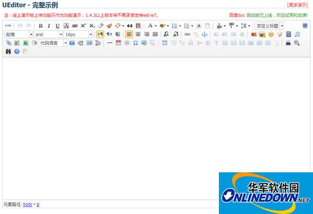The width and height of the screenshot is (313, 214).
Task: Open search and replace binoculars
Action: click(x=8, y=52)
